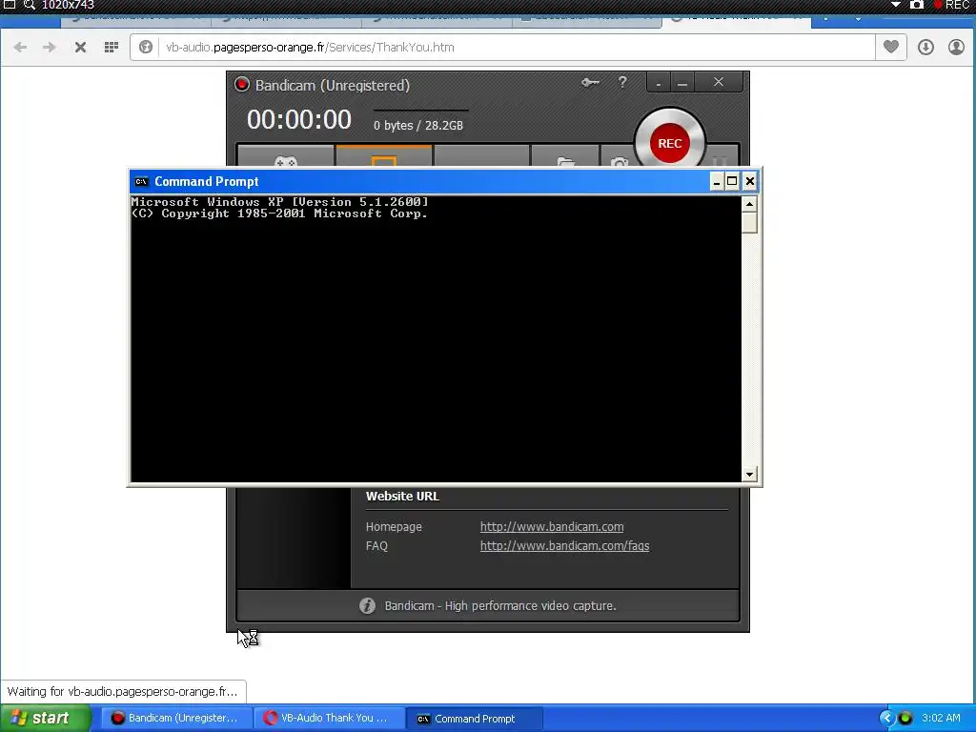976x732 pixels.
Task: Click the Bandicam 00:00:00 timer
Action: pos(299,119)
